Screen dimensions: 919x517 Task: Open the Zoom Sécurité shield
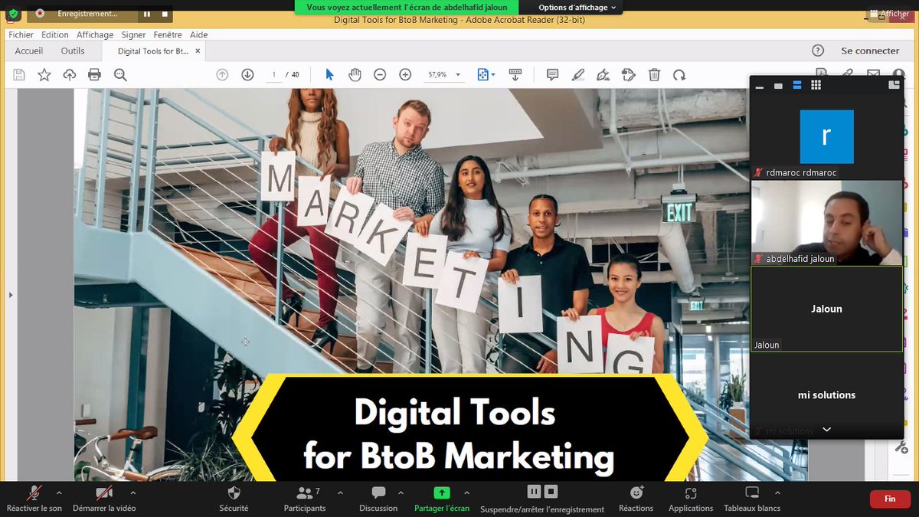(x=234, y=497)
